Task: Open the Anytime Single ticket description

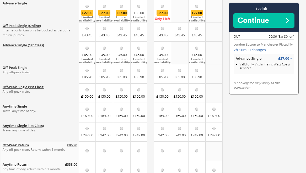Action: (15, 106)
